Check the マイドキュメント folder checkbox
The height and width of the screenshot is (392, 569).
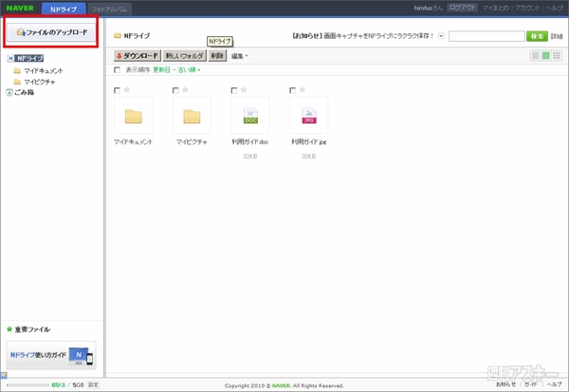[x=117, y=90]
